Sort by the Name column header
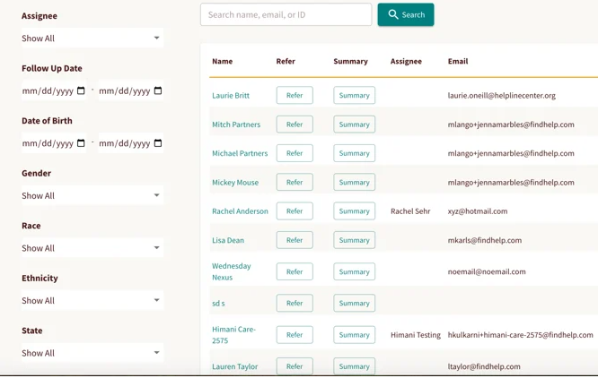This screenshot has width=598, height=378. (223, 61)
